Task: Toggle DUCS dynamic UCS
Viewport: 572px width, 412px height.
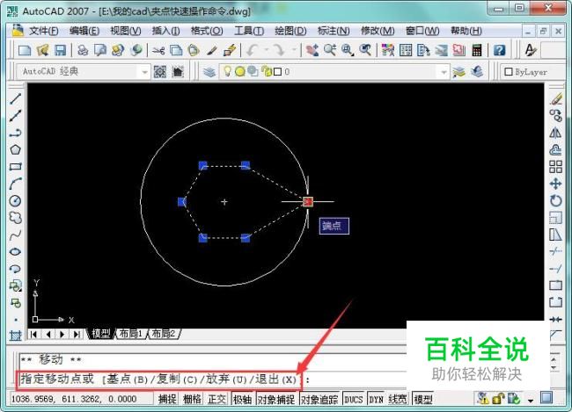Action: click(x=354, y=399)
